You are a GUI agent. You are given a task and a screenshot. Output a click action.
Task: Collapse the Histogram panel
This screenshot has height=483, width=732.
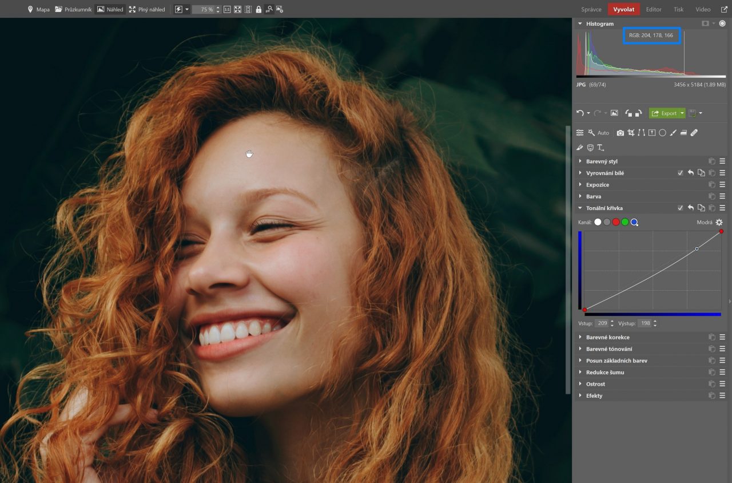click(580, 24)
